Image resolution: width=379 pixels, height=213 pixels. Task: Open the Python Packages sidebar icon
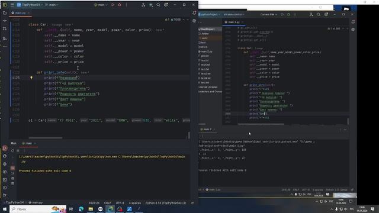(x=5, y=164)
